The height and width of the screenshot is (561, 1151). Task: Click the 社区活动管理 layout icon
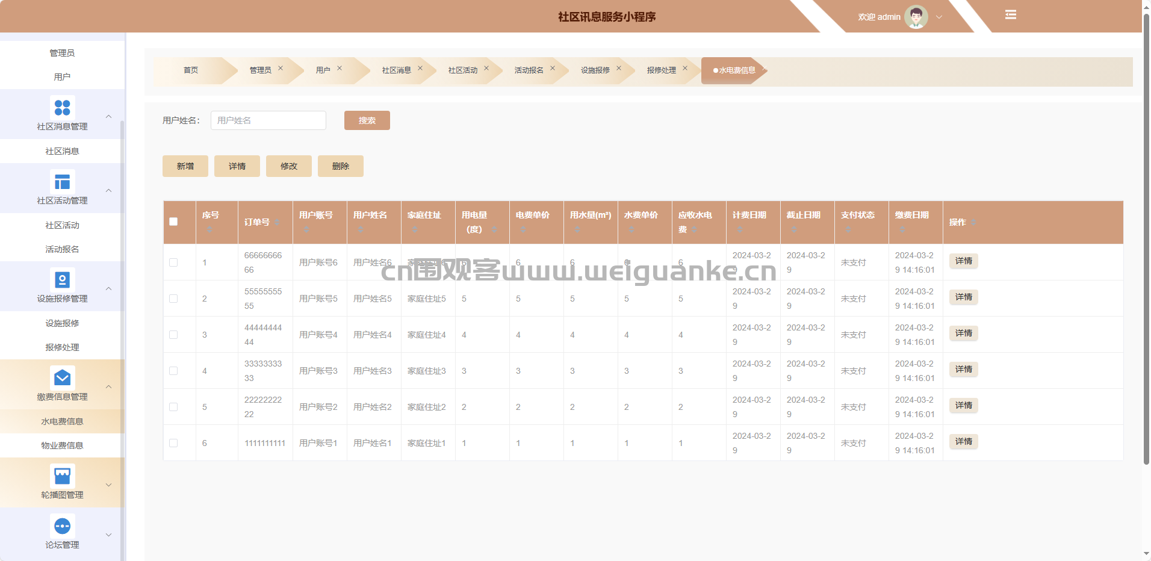(62, 181)
